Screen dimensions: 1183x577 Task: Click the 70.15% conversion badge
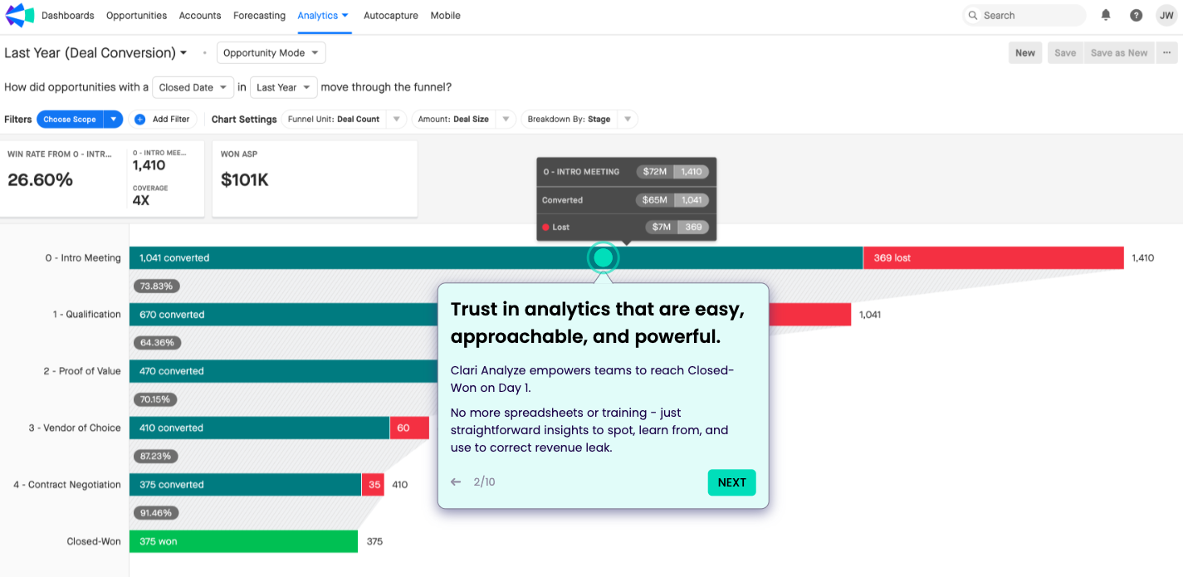[155, 399]
